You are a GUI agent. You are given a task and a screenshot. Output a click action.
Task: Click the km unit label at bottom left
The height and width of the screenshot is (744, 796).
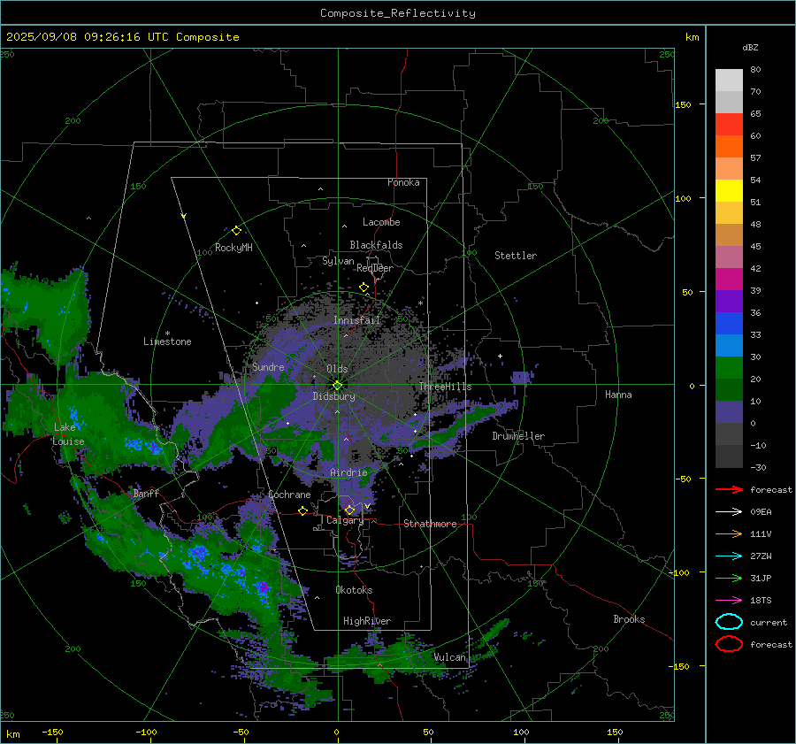pyautogui.click(x=12, y=734)
